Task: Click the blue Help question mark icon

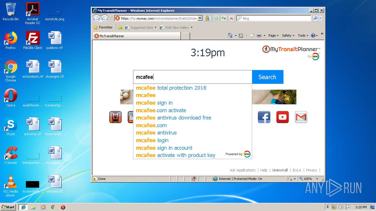Action: point(313,35)
